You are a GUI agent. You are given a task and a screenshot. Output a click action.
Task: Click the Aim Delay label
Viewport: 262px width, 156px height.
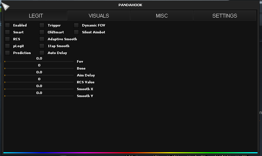click(86, 75)
